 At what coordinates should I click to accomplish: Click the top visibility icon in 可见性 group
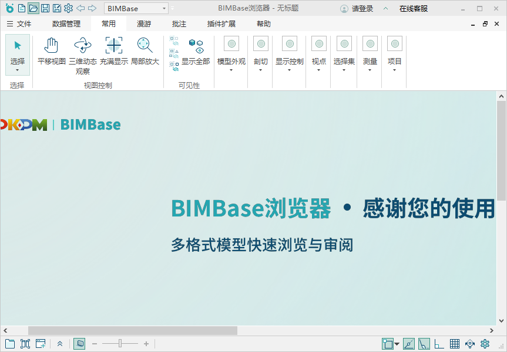tap(174, 40)
